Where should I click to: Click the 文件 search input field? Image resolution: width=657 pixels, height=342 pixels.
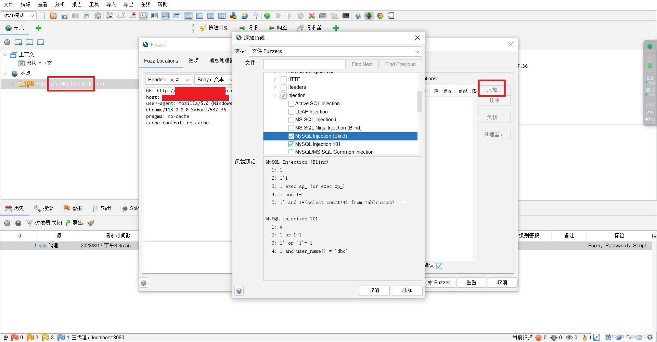304,64
